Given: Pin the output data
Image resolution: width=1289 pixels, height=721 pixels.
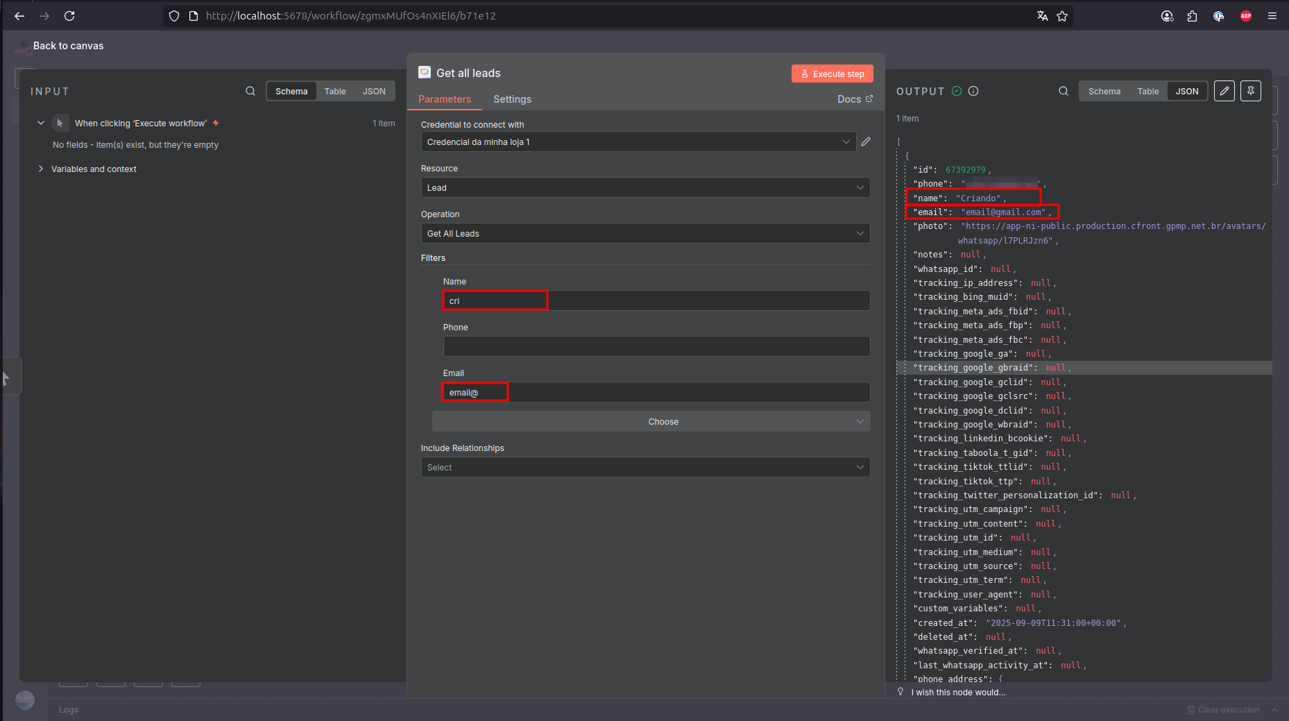Looking at the screenshot, I should 1251,91.
